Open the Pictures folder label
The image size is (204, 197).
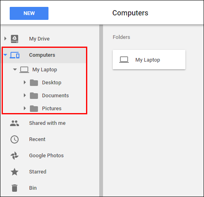coord(52,109)
